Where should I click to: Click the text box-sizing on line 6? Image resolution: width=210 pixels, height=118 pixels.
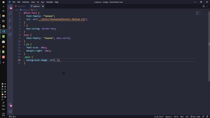coord(33,29)
